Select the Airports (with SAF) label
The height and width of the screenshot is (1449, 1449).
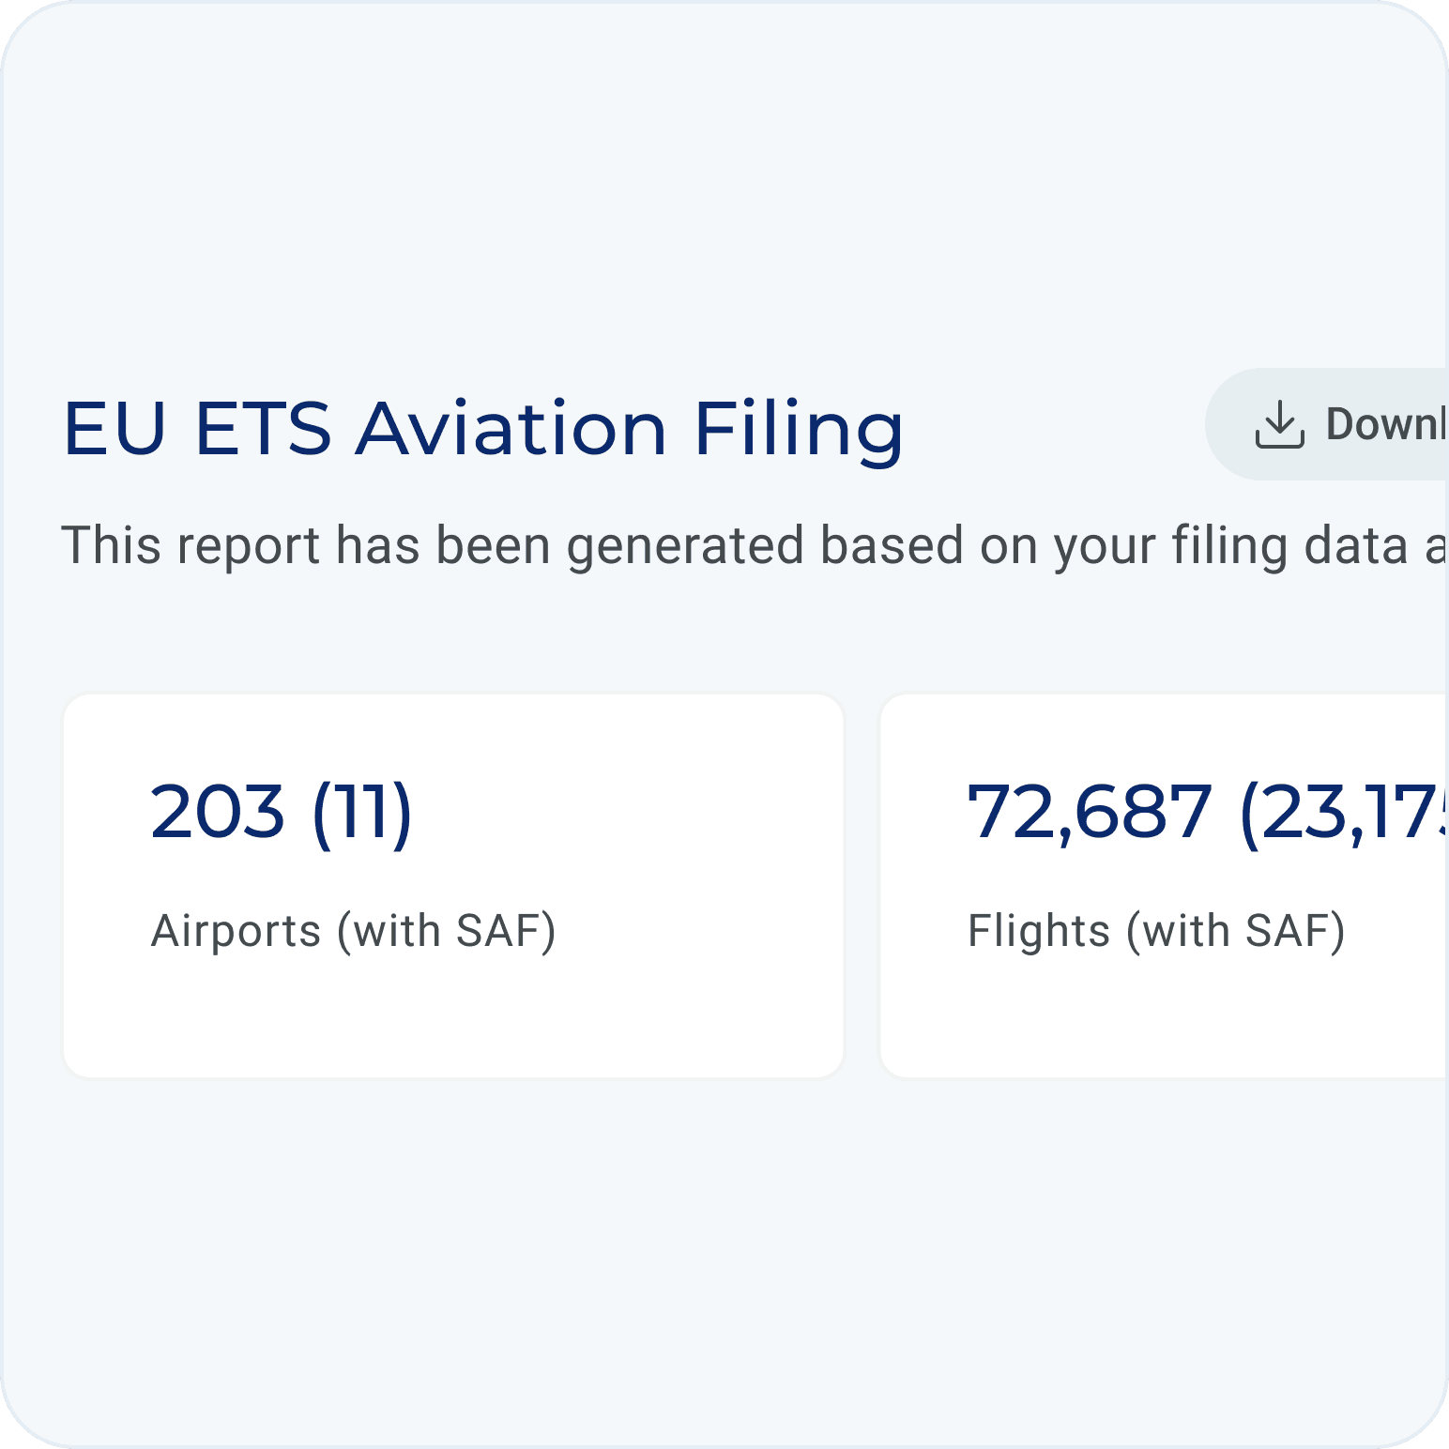point(354,931)
